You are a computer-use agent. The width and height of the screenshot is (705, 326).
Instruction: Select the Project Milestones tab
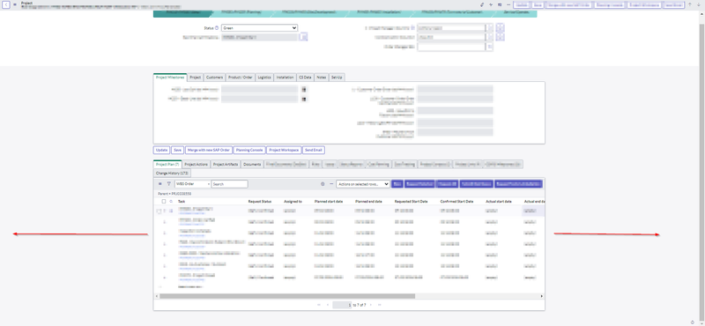[170, 78]
